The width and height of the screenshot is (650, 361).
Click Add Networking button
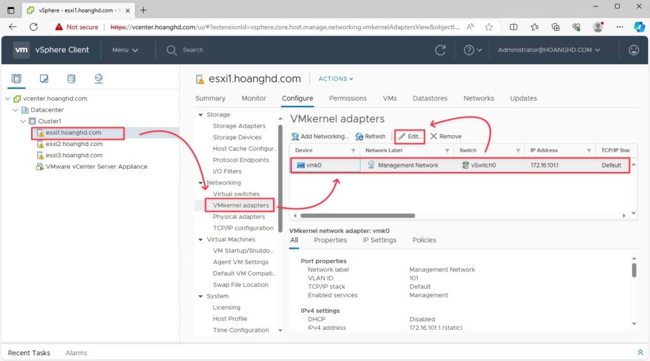[x=320, y=136]
